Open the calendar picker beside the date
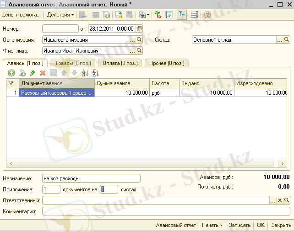The height and width of the screenshot is (232, 294). point(139,28)
